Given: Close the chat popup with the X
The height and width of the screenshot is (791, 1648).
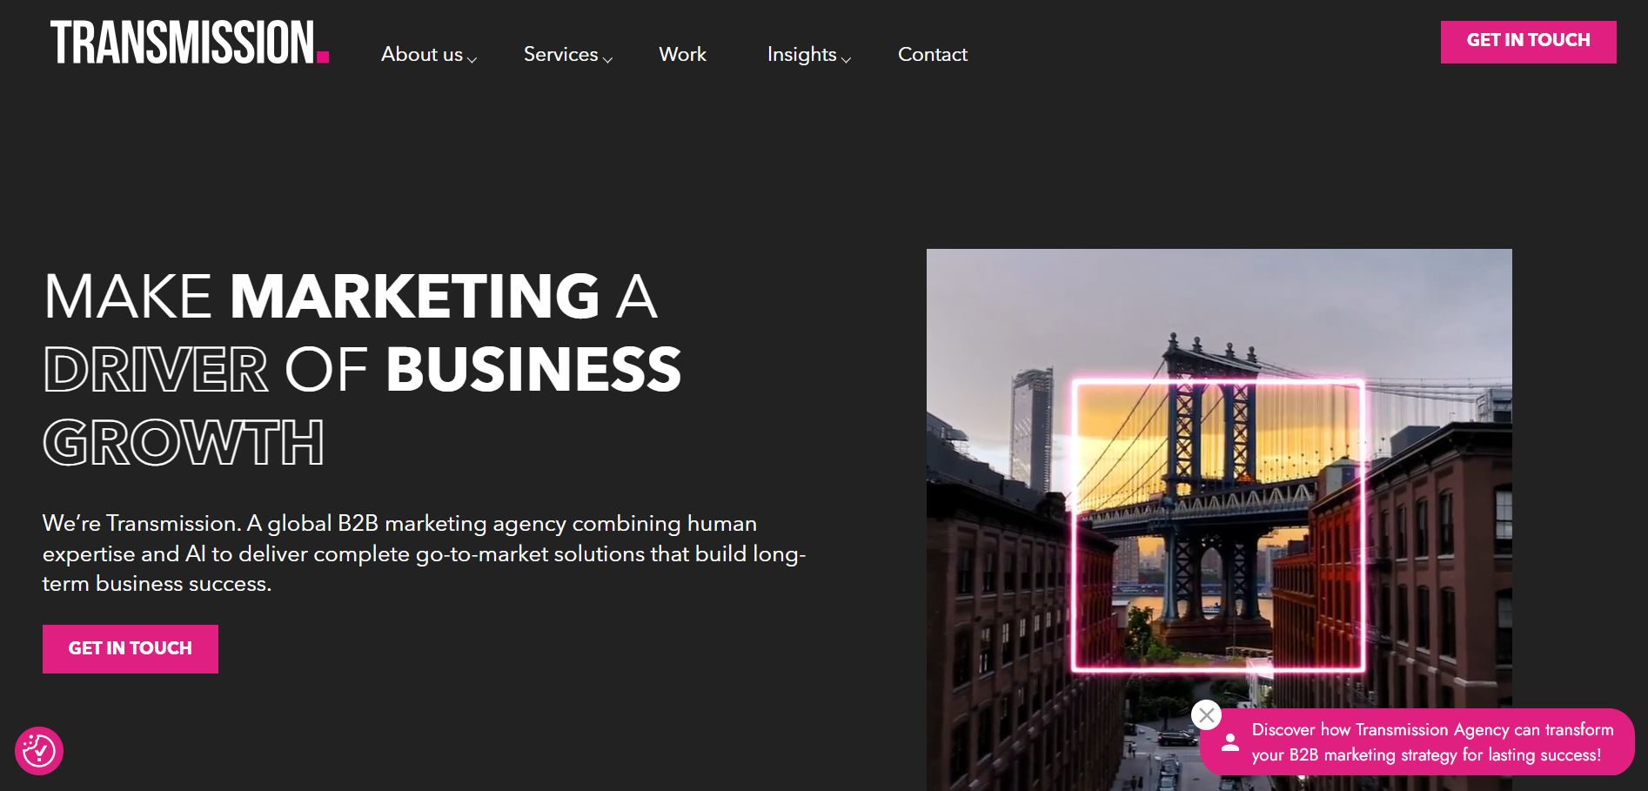Looking at the screenshot, I should point(1206,716).
